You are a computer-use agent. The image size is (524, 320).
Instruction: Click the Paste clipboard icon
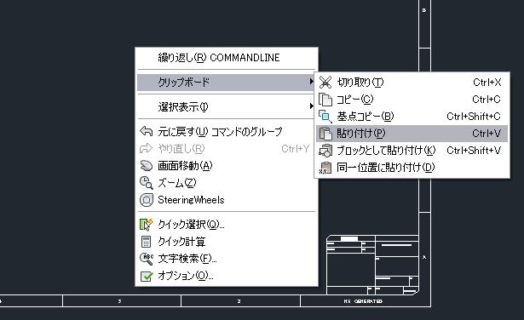325,134
